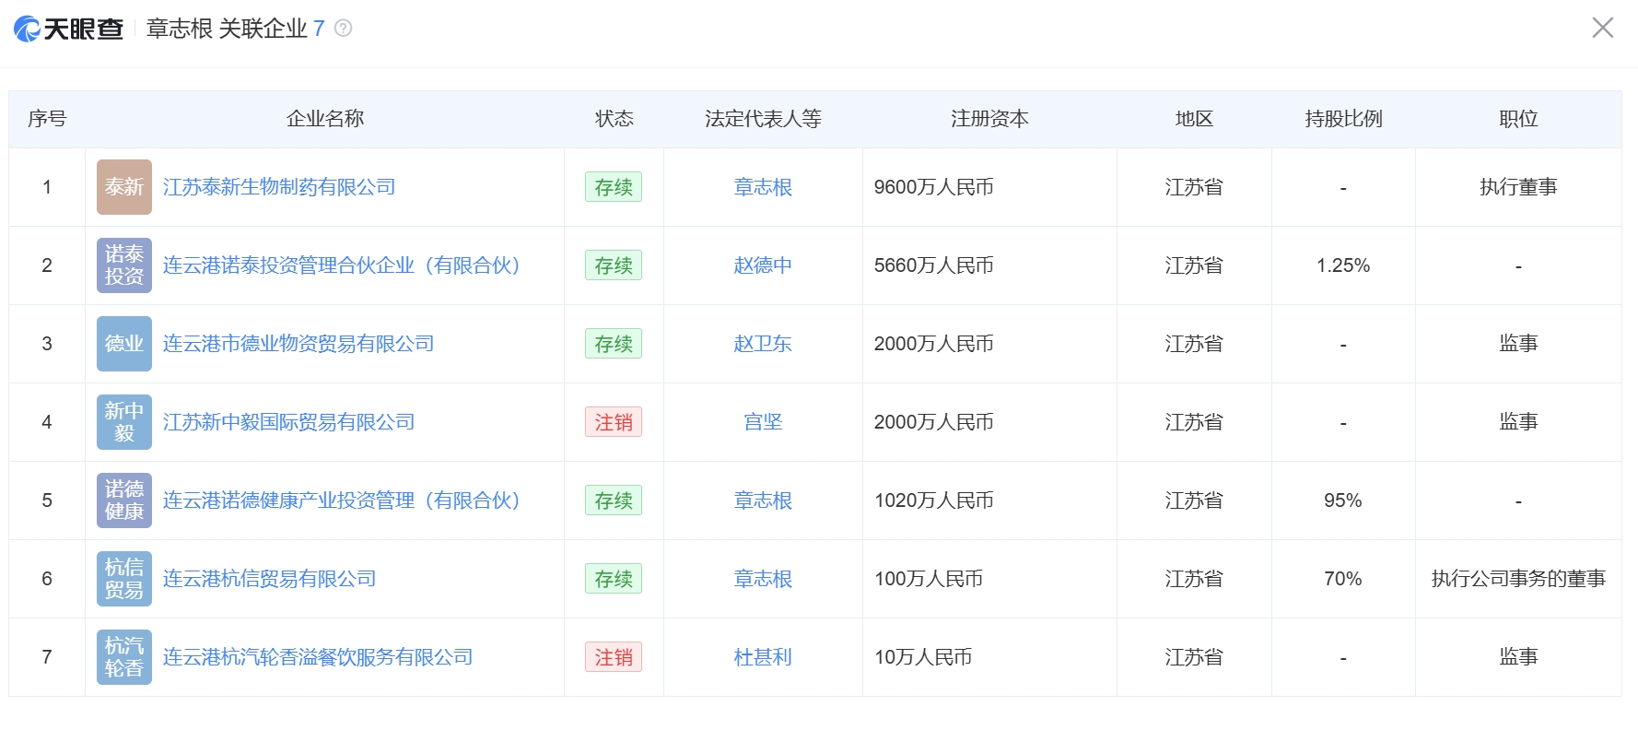Screen dimensions: 1638x730
Task: Click the 泰新 company logo thumbnail
Action: pyautogui.click(x=124, y=187)
